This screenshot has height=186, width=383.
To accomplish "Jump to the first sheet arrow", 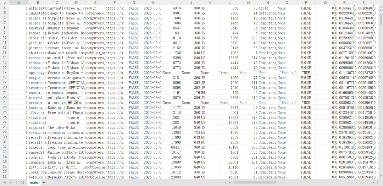I will [5, 182].
